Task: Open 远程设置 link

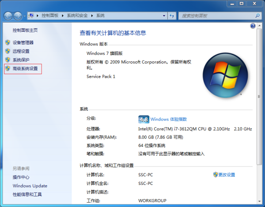Action: point(21,51)
